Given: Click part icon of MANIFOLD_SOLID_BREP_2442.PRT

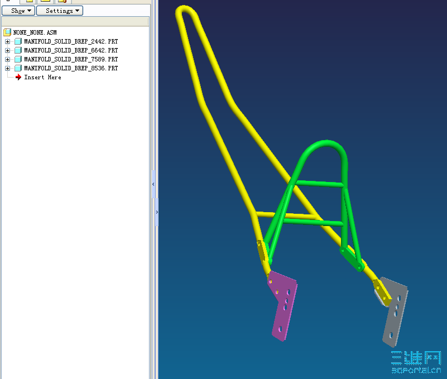Looking at the screenshot, I should pos(18,41).
